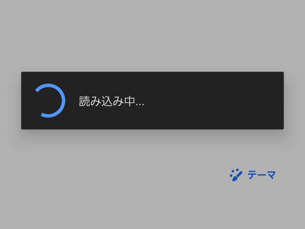Select the テーマ text link
The width and height of the screenshot is (305, 229).
[262, 175]
